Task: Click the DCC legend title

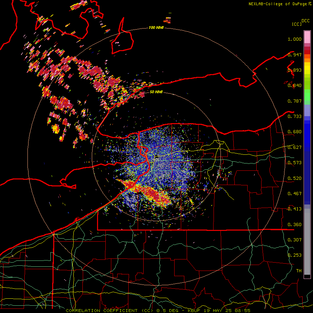Action: 305,21
